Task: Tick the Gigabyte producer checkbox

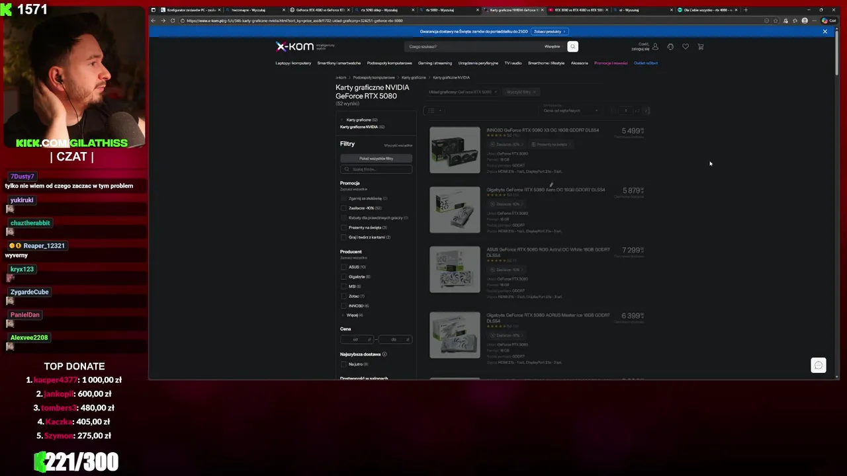Action: tap(343, 276)
